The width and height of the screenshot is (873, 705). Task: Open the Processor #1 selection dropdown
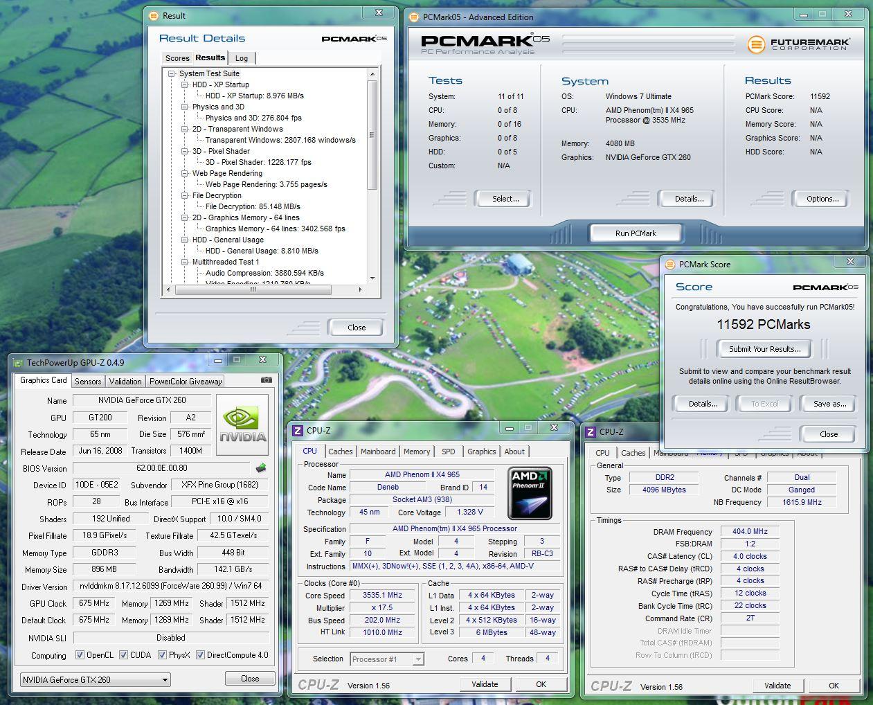point(387,659)
